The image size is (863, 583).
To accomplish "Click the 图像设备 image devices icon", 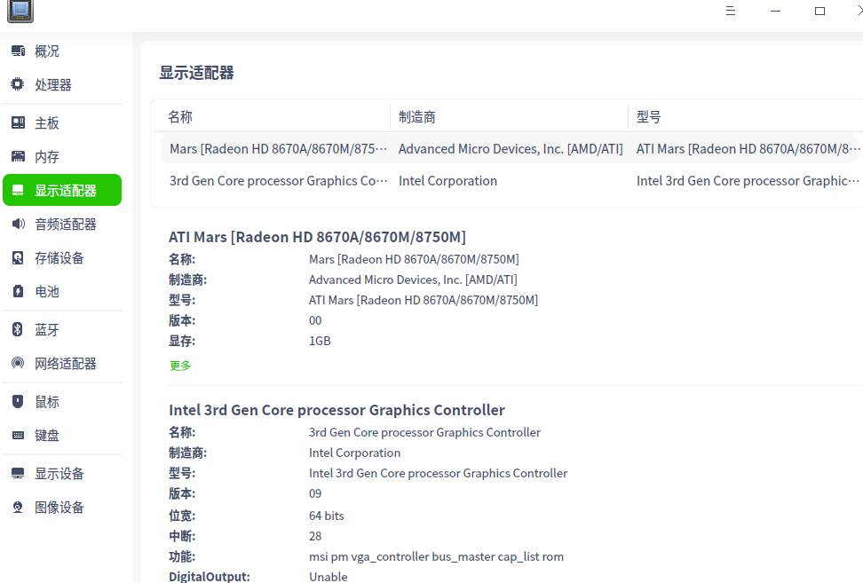I will [x=18, y=507].
